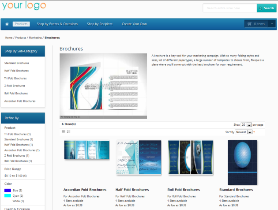Screen dimensions: 278x210
Task: Open Shop by Recipient menu
Action: pyautogui.click(x=100, y=24)
